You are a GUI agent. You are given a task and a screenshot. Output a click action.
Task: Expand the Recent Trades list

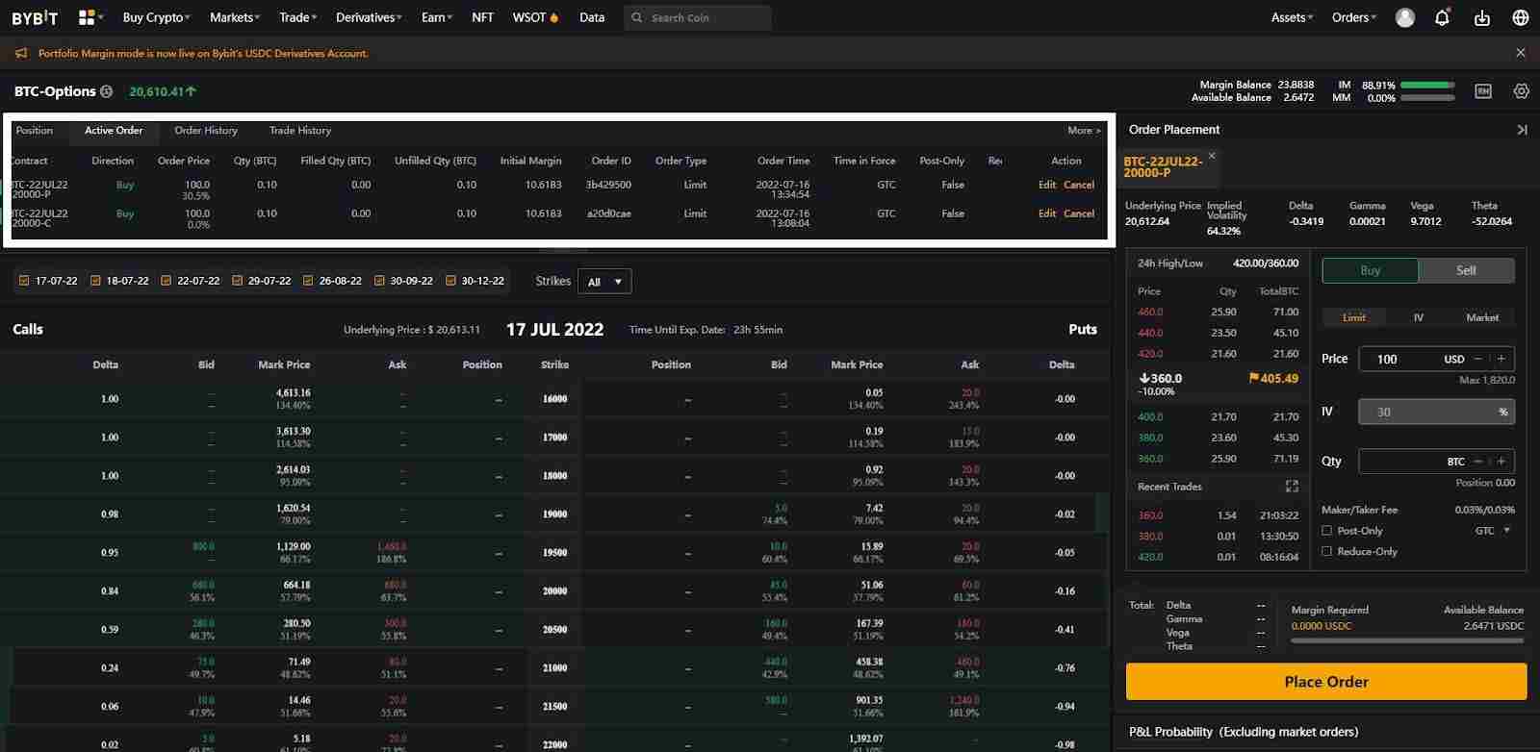(1292, 487)
